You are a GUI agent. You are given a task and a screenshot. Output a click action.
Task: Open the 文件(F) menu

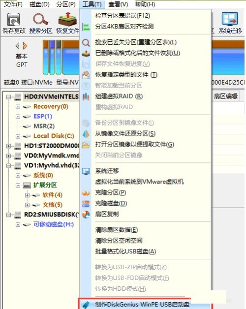tap(13, 4)
